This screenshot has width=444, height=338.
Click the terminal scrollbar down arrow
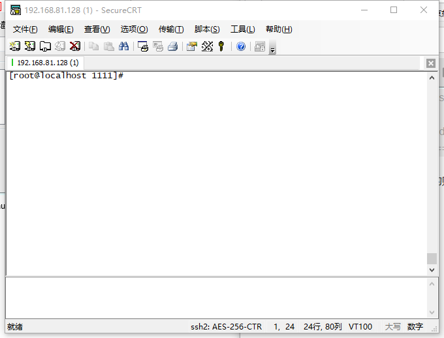(432, 270)
